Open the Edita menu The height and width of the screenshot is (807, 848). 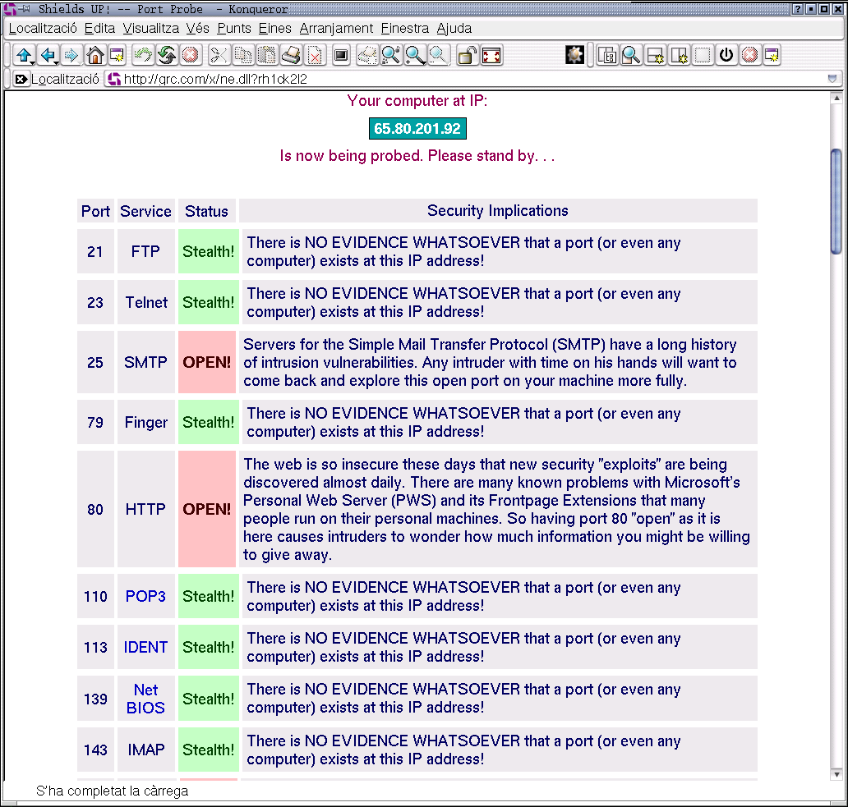click(99, 29)
